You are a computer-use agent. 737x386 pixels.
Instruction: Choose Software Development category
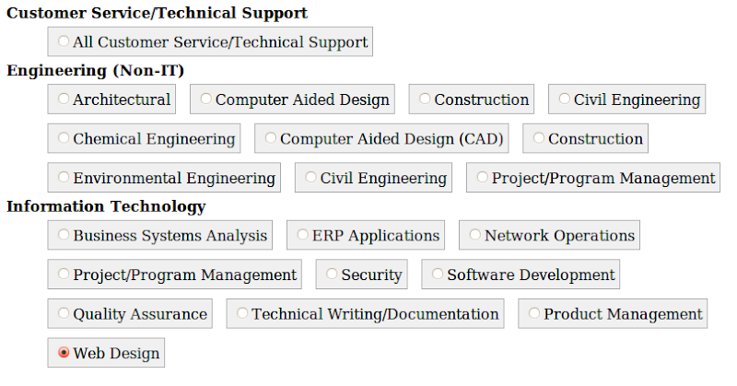tap(437, 275)
